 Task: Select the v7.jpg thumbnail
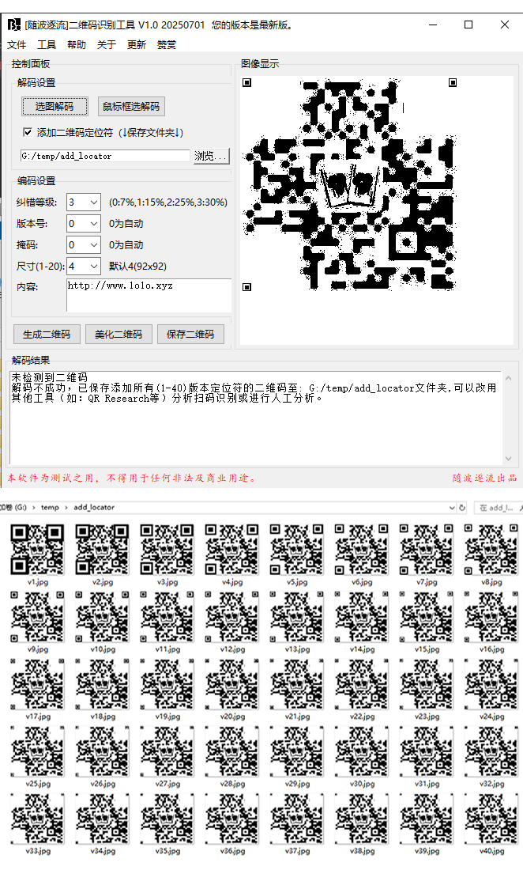coord(427,550)
